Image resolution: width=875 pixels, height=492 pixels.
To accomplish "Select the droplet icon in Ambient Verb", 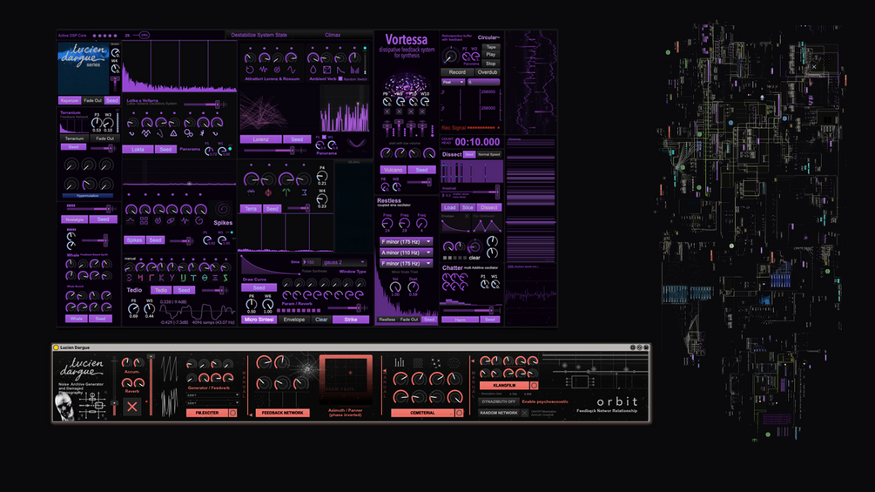I will pos(313,70).
